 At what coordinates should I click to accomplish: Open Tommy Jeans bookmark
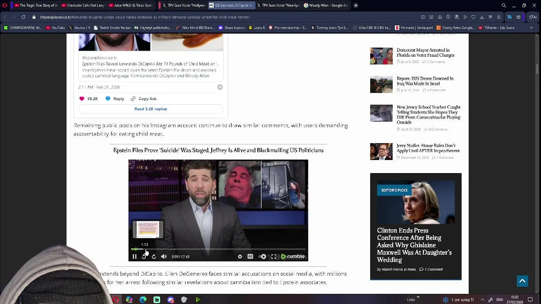pyautogui.click(x=329, y=28)
